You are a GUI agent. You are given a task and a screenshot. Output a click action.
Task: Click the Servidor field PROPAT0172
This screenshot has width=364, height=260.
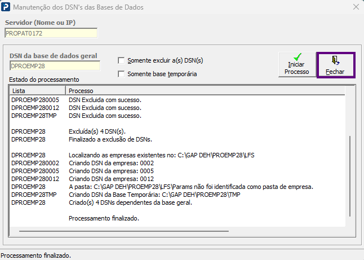pyautogui.click(x=51, y=33)
